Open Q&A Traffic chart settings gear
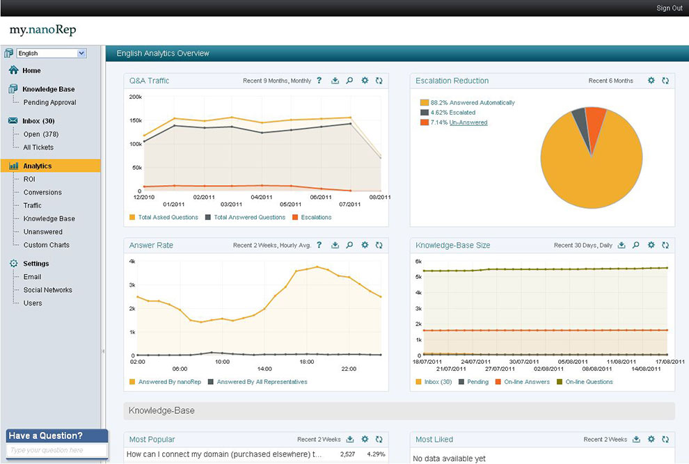The width and height of the screenshot is (689, 464). coord(365,81)
